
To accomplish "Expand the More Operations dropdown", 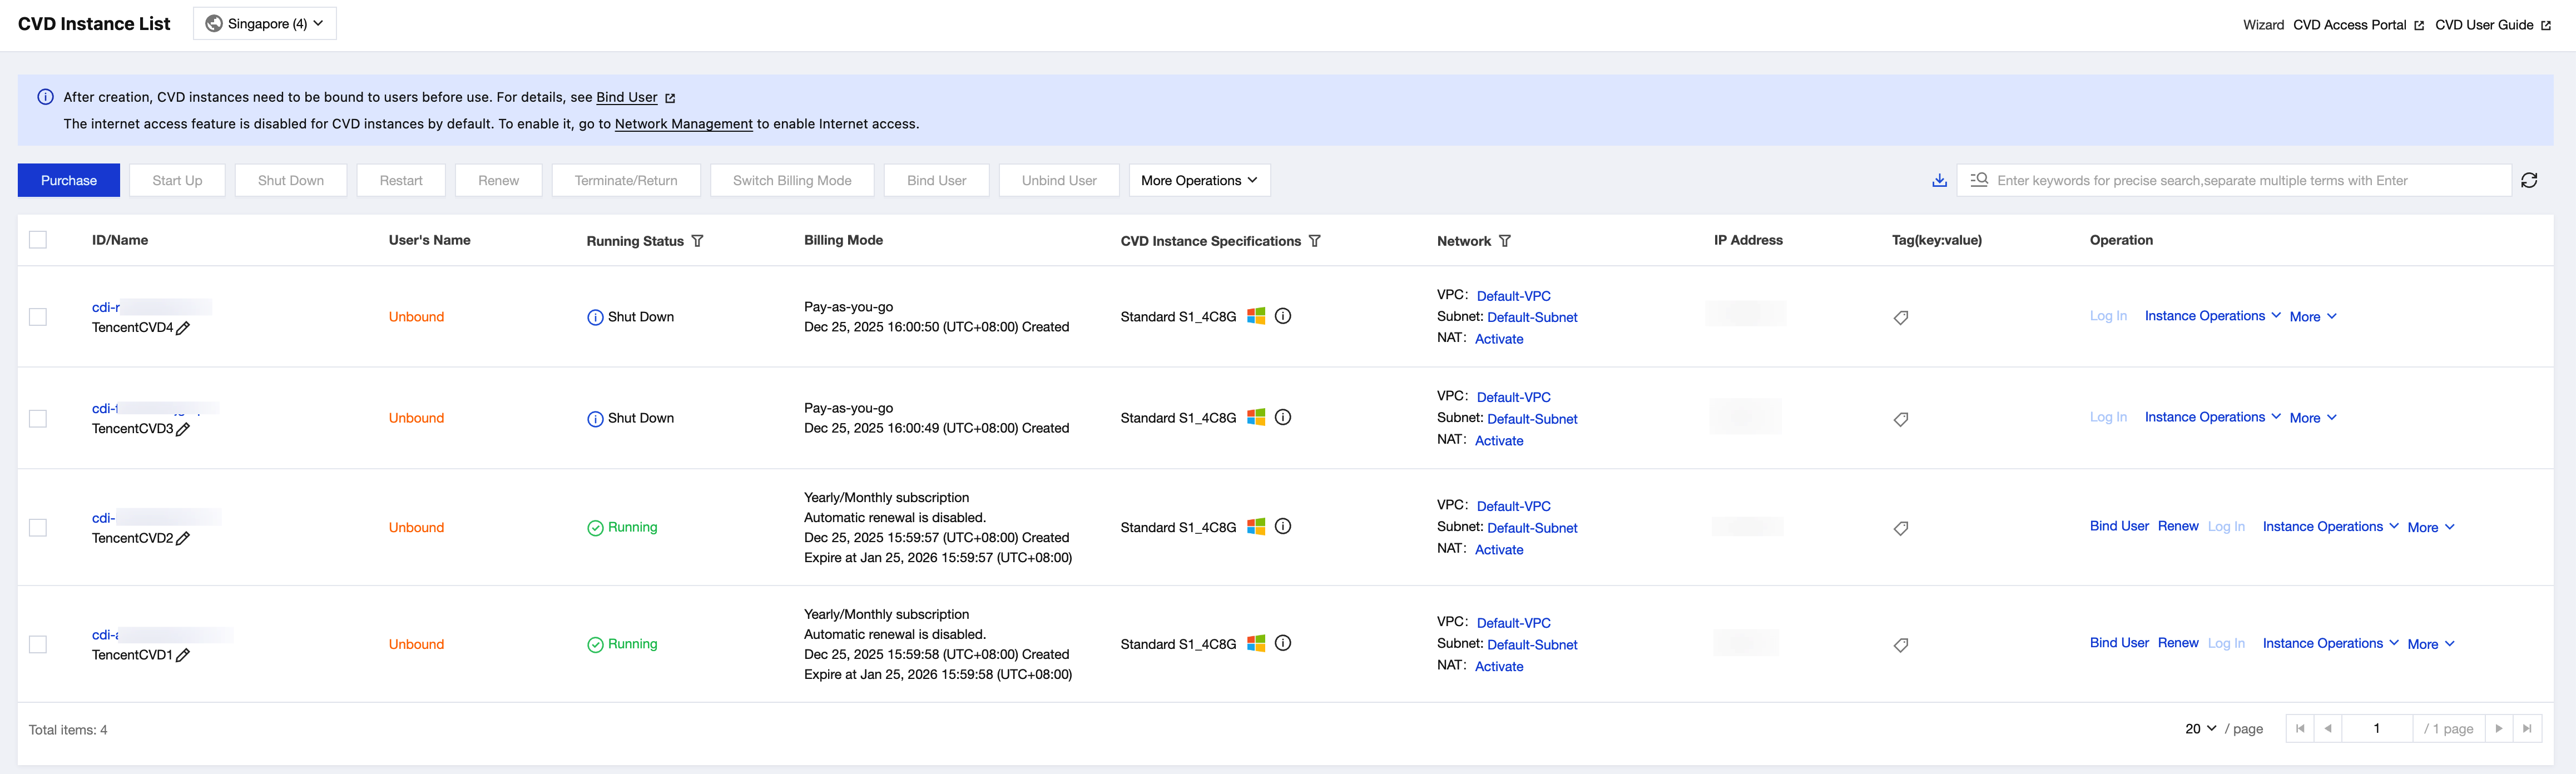I will (x=1199, y=181).
